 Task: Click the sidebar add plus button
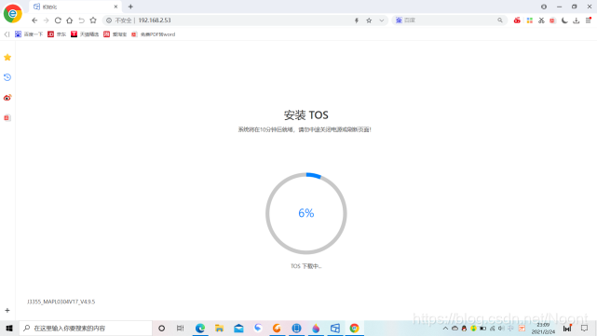pos(7,311)
